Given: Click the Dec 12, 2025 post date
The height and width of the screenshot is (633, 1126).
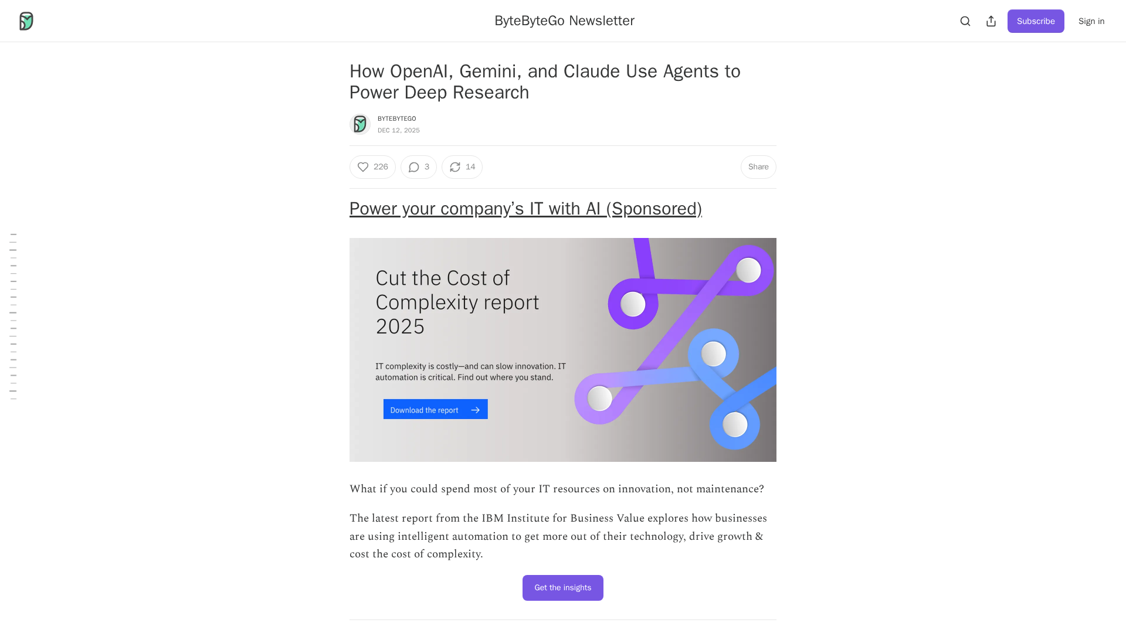Looking at the screenshot, I should pos(399,131).
